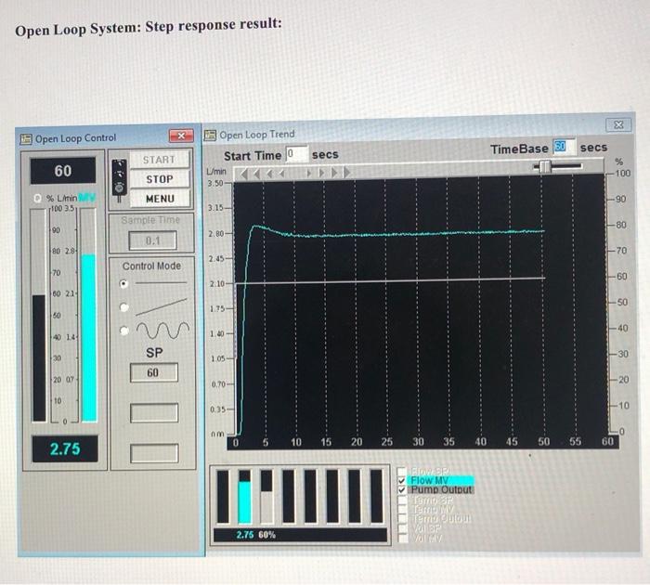Click the large 60 output readout display

click(63, 171)
